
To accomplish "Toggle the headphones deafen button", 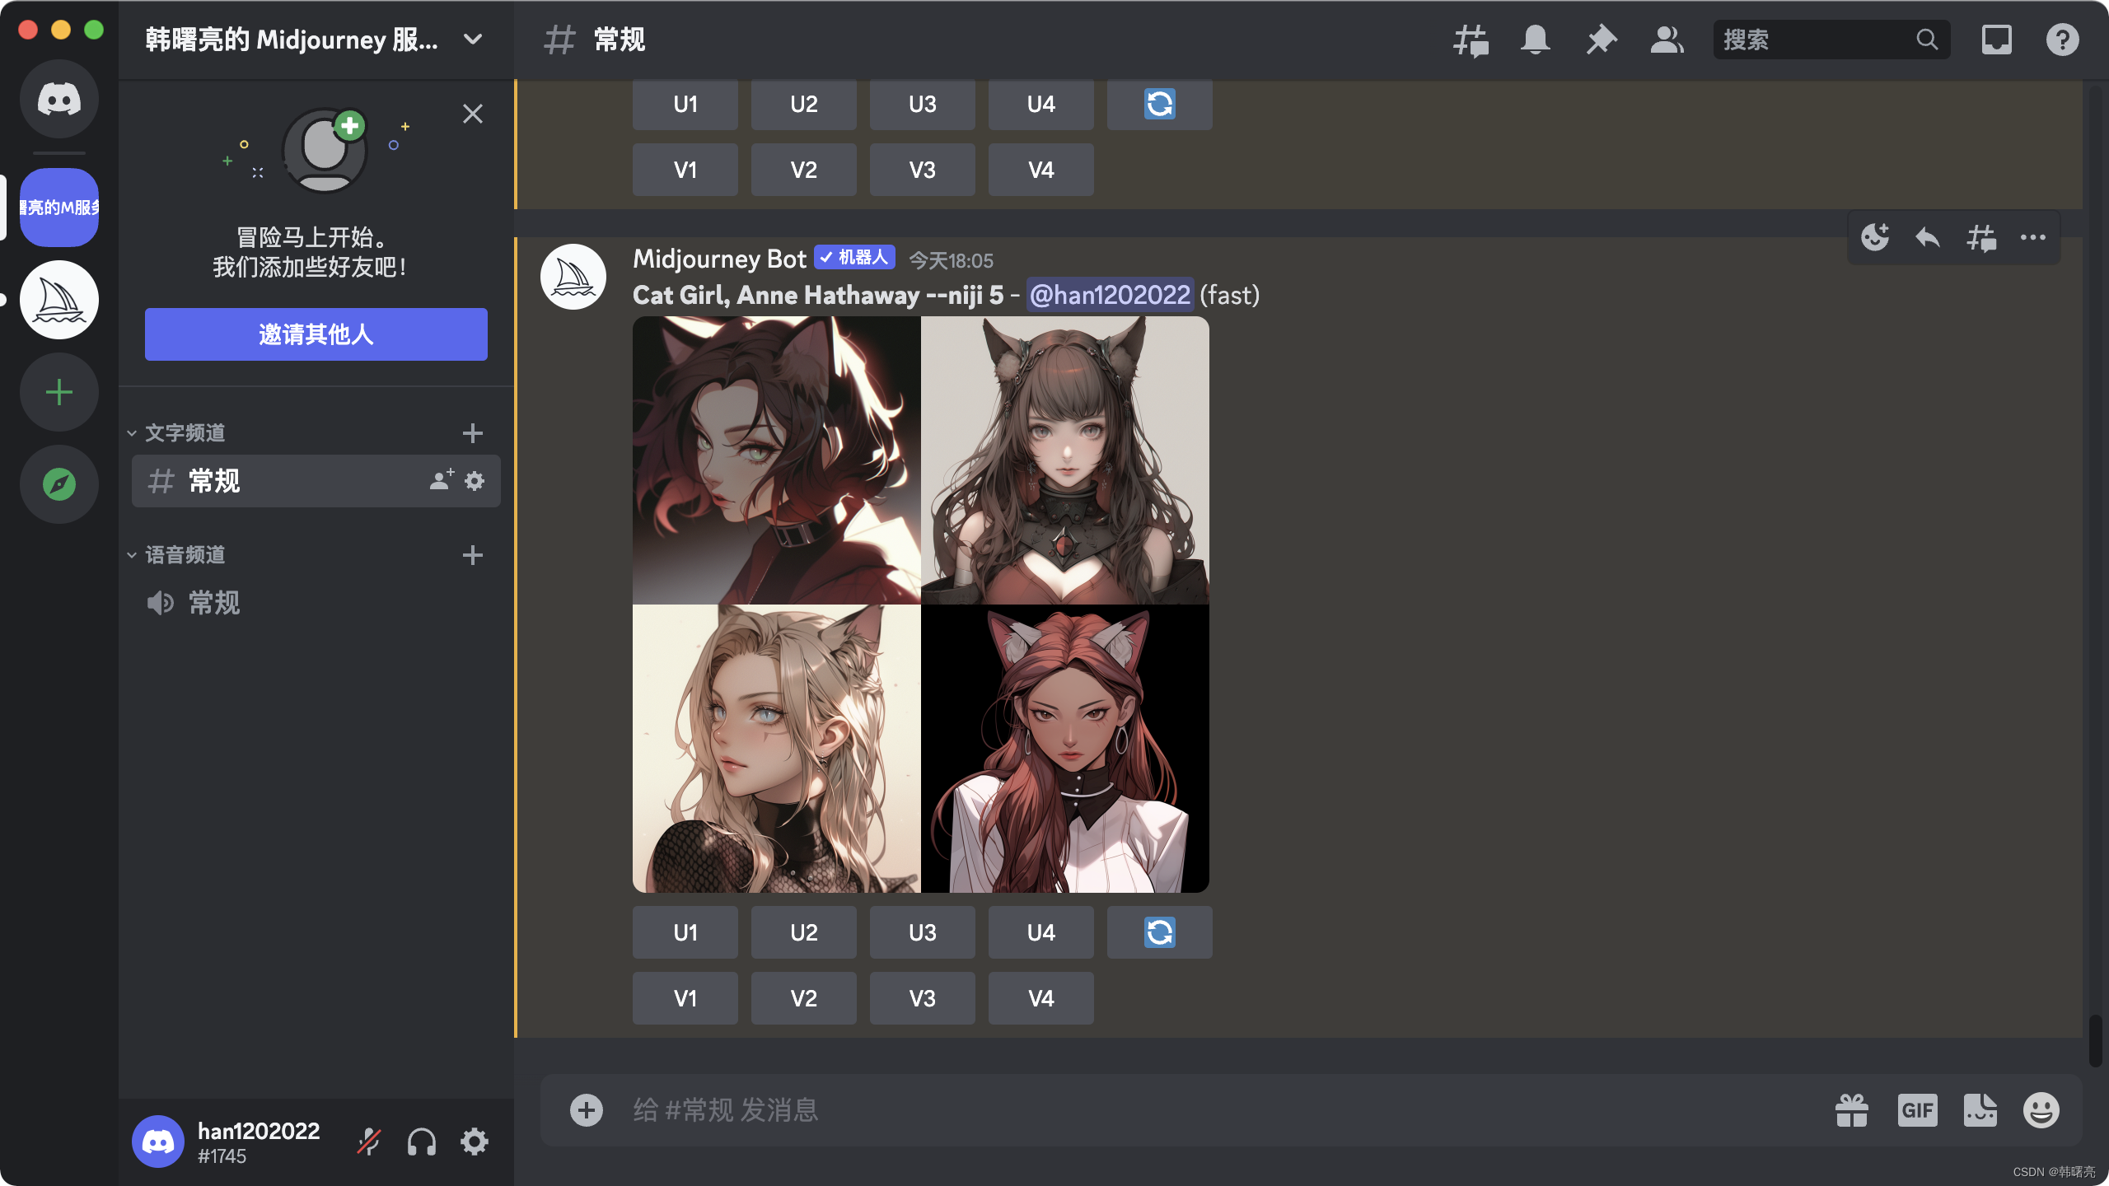I will pyautogui.click(x=422, y=1142).
